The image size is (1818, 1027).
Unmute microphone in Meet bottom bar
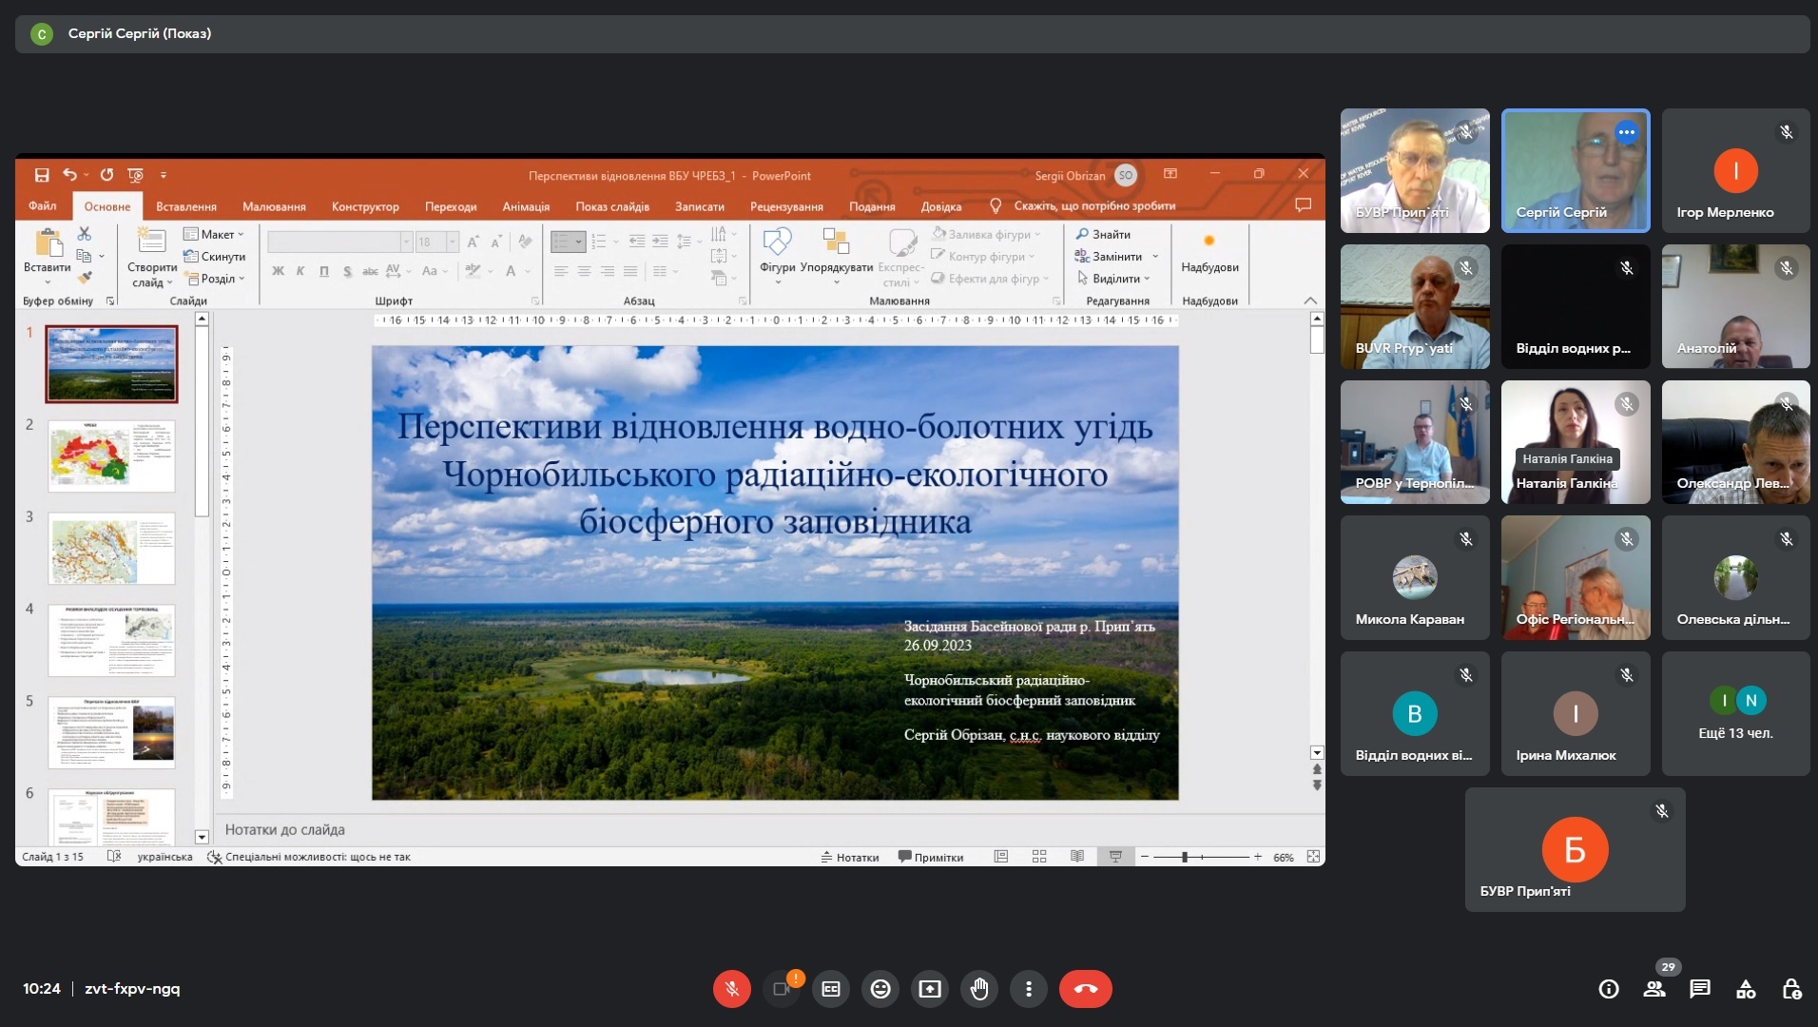coord(731,989)
